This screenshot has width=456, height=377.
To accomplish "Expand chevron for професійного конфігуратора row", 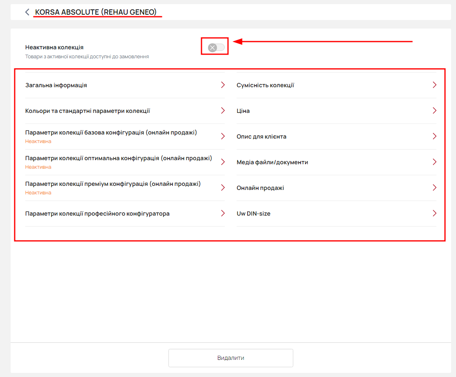I will click(x=223, y=213).
